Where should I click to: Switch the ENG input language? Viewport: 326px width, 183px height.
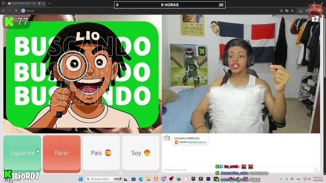(298, 179)
